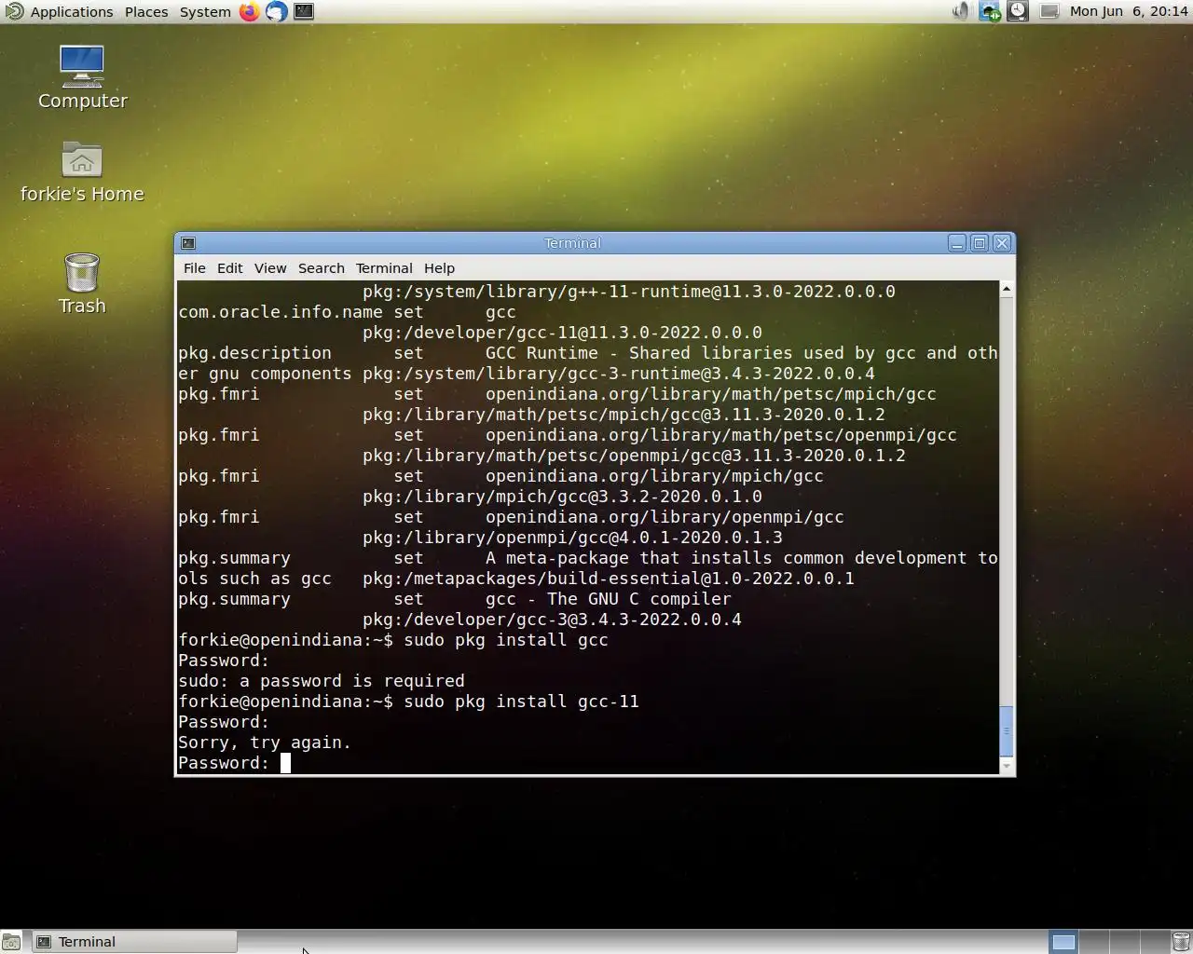The height and width of the screenshot is (954, 1193).
Task: Minimize the Terminal window
Action: click(957, 243)
